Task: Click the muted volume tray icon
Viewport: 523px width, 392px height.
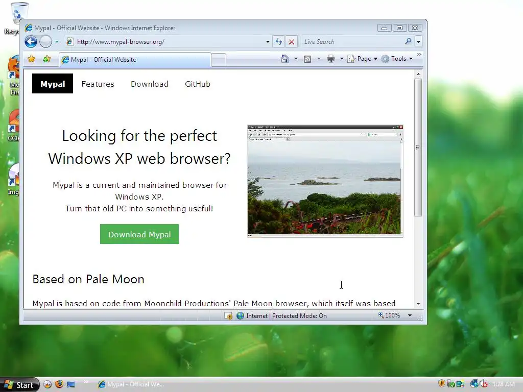Action: pos(483,384)
